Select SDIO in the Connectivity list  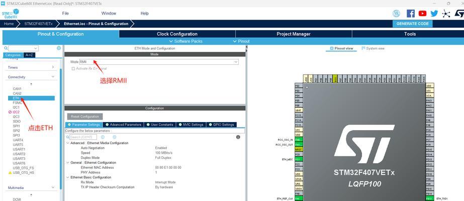(x=17, y=122)
